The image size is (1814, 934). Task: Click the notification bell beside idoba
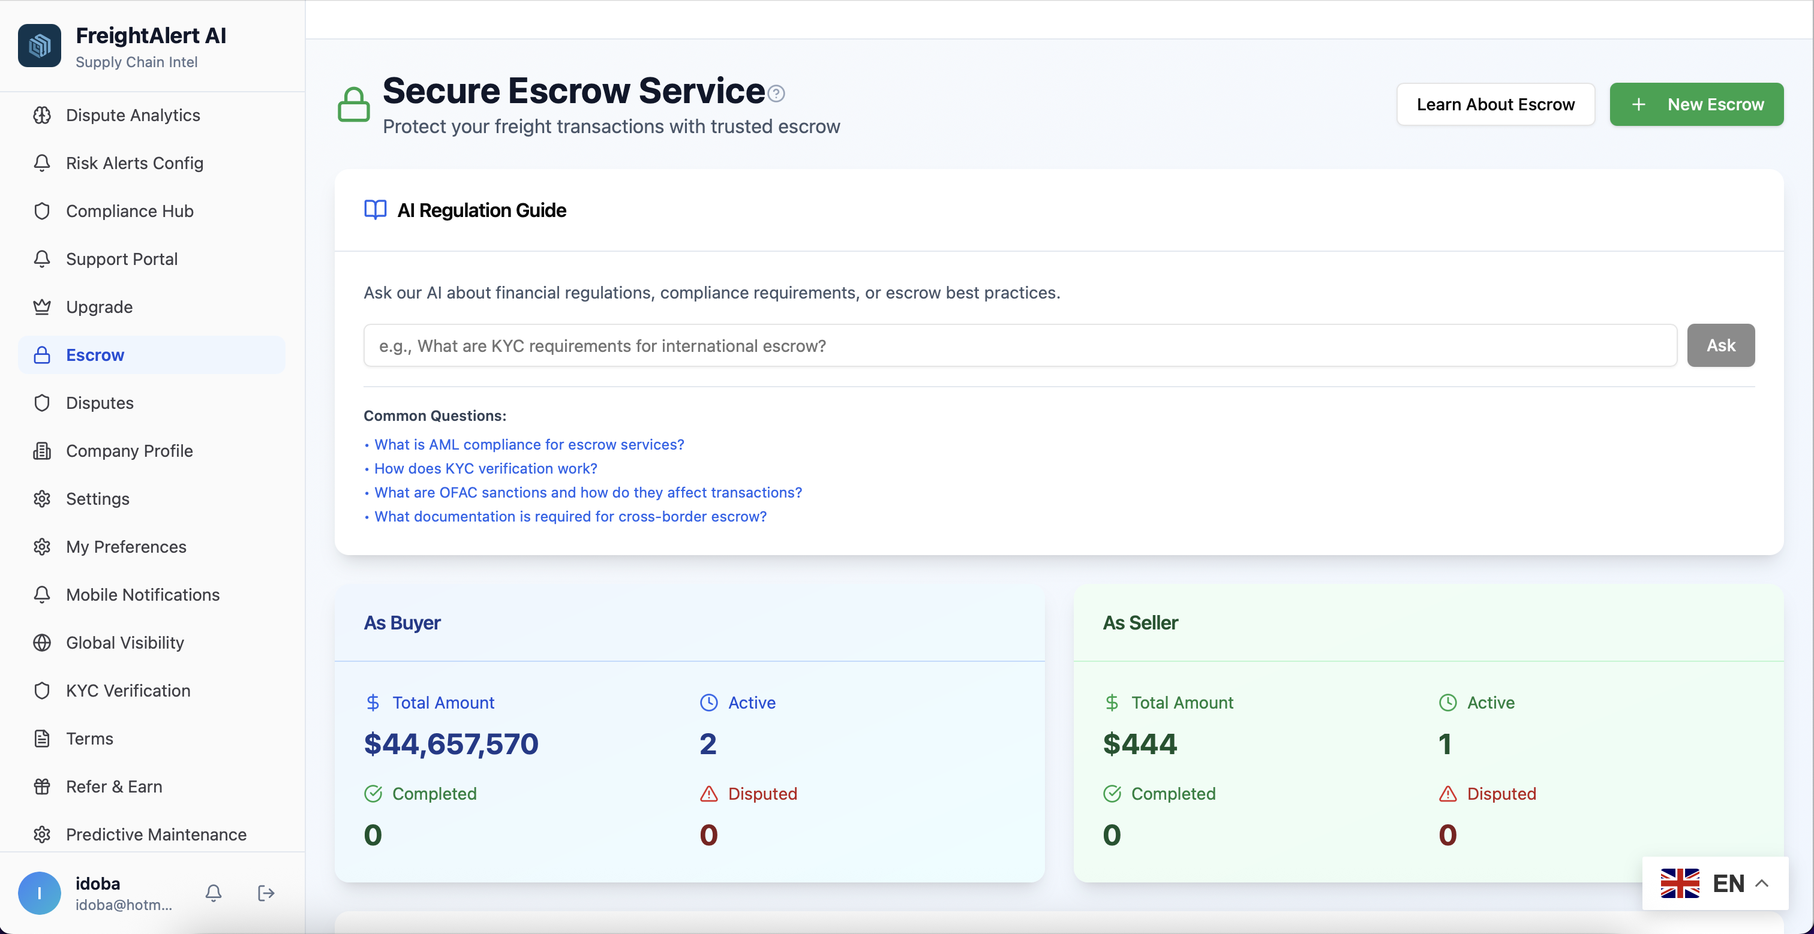214,893
